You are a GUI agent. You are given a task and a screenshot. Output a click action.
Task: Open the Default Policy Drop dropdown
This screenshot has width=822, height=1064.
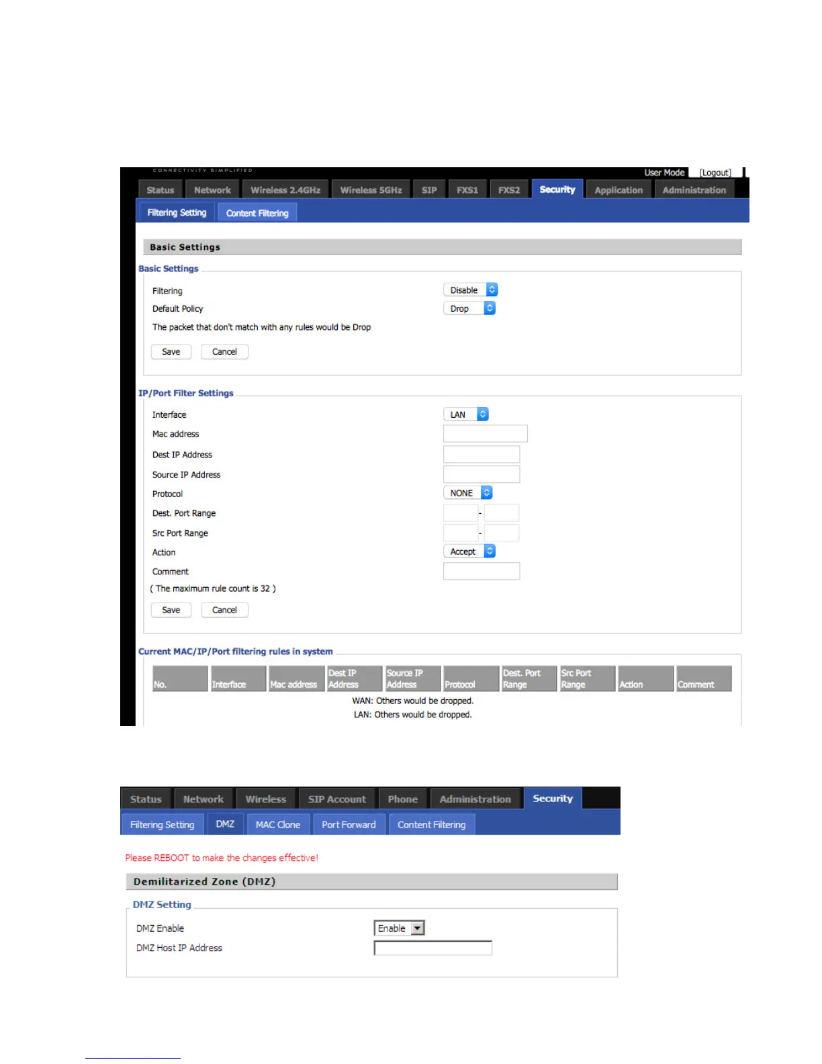(x=469, y=308)
